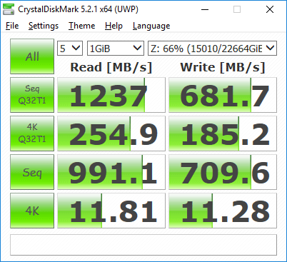Select the 185.2 4K Q32T1 write result
This screenshot has height=262, width=287.
point(223,133)
